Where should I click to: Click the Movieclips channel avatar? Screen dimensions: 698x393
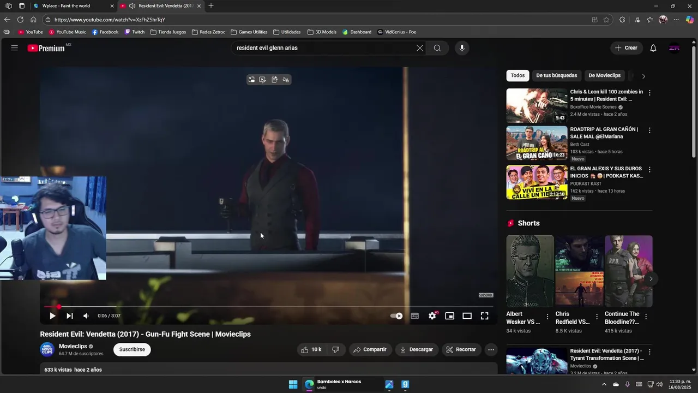click(47, 350)
